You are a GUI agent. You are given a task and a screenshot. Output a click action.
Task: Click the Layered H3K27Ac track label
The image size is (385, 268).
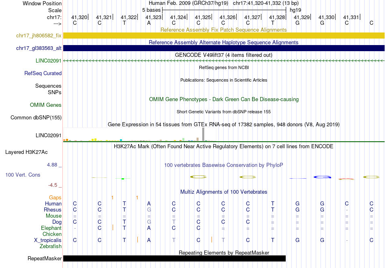click(26, 152)
